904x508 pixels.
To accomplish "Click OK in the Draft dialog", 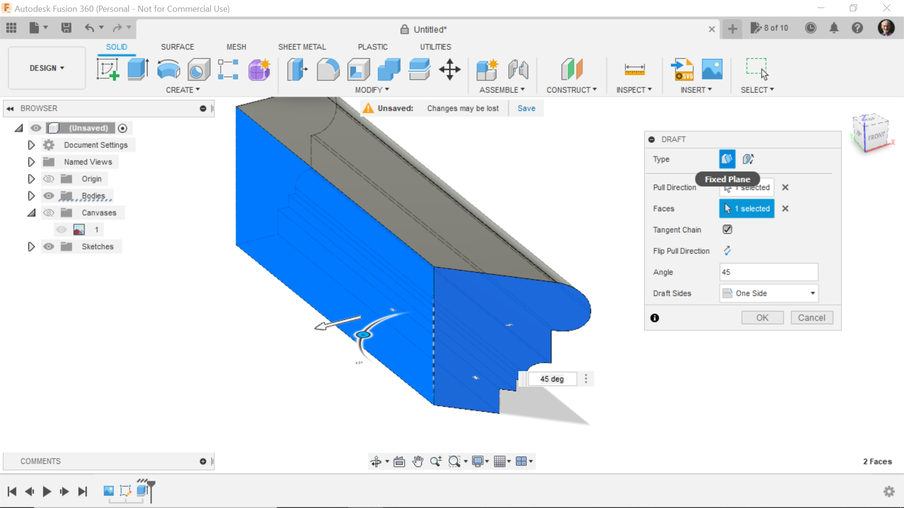I will click(762, 317).
